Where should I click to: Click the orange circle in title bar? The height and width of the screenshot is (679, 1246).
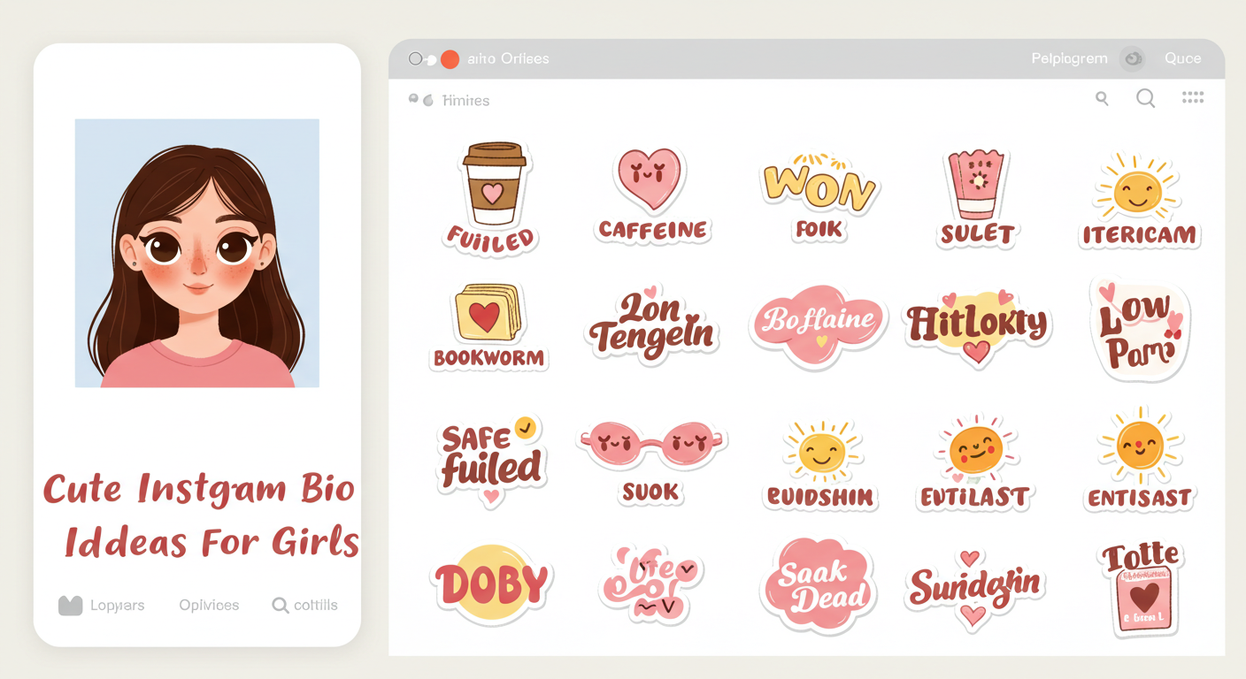450,59
